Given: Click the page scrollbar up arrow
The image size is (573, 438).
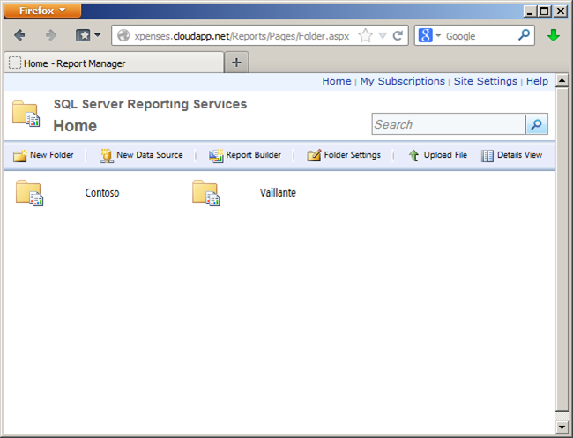Looking at the screenshot, I should click(562, 80).
